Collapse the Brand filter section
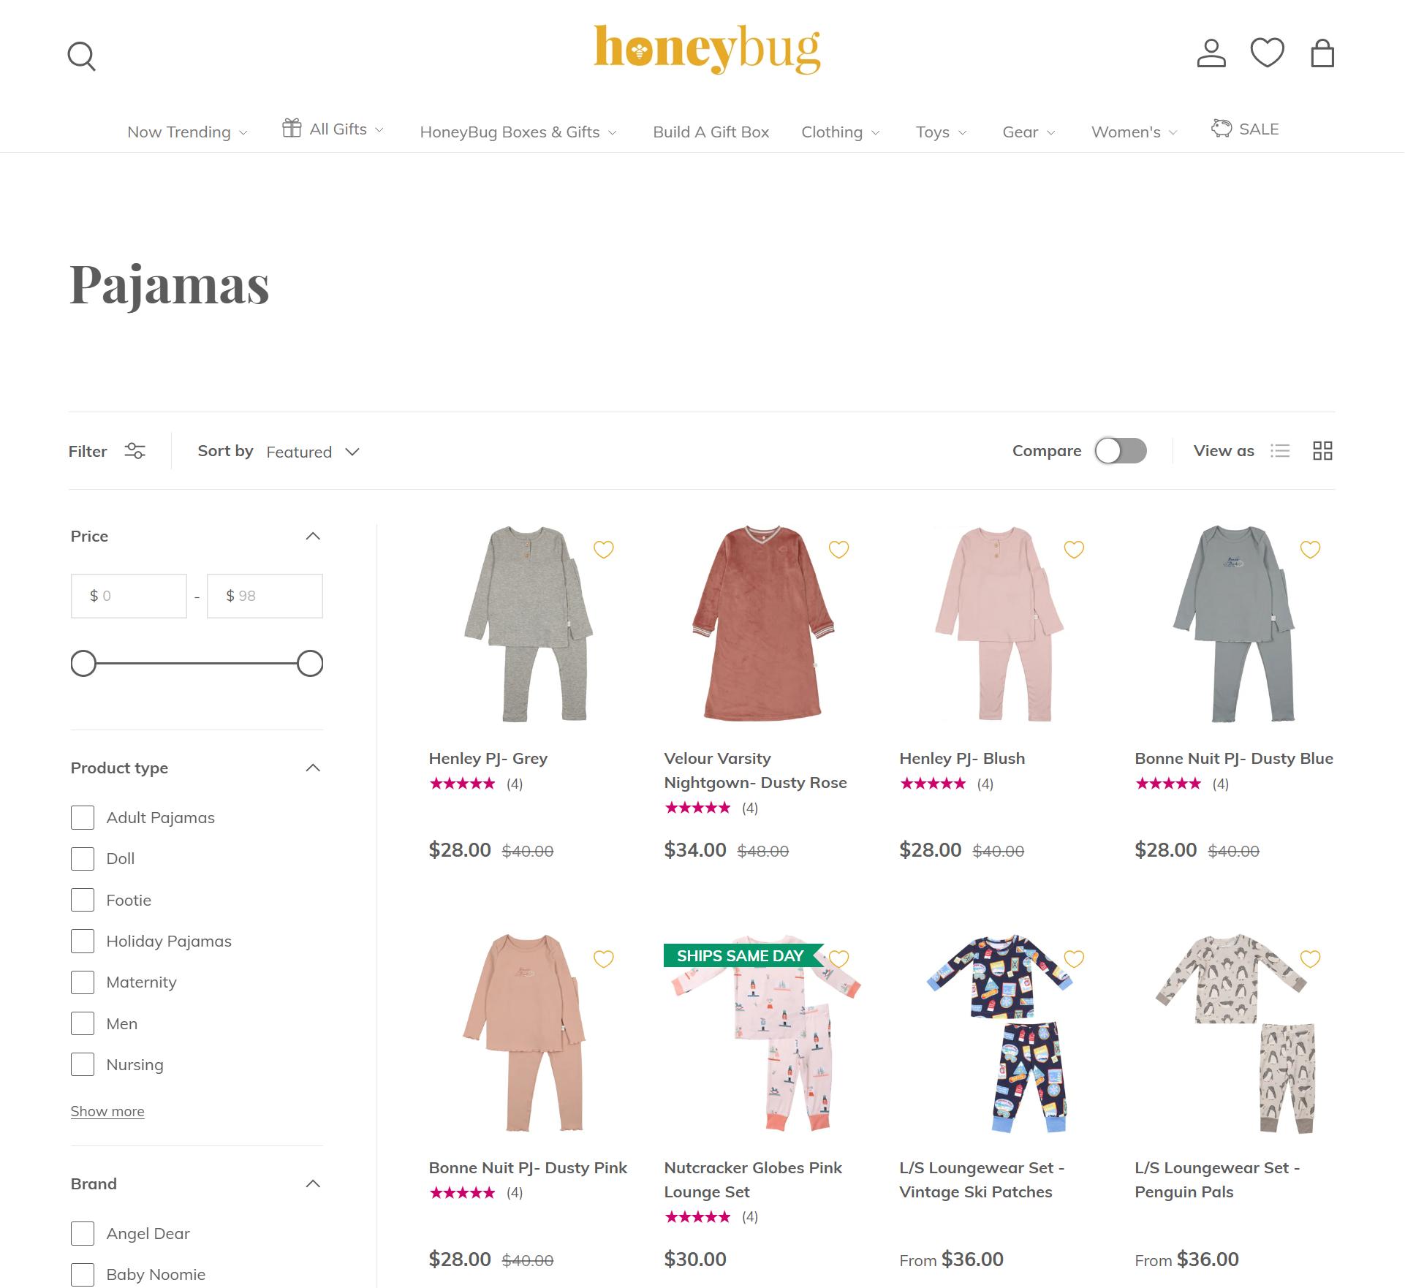Image resolution: width=1405 pixels, height=1288 pixels. [x=313, y=1183]
